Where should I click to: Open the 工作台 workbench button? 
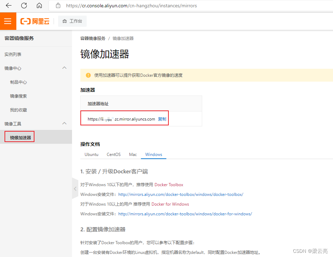point(72,21)
